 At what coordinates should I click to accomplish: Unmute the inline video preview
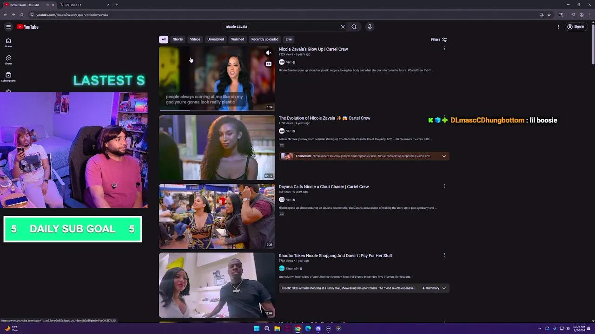tap(269, 53)
